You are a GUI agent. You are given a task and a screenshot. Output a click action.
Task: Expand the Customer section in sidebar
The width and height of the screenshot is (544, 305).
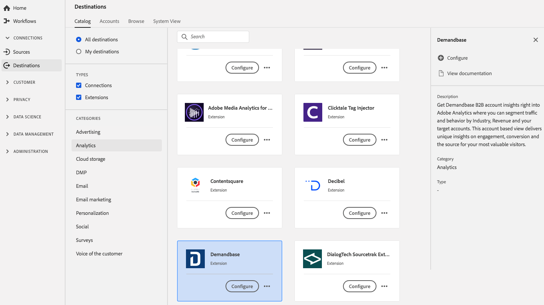click(8, 82)
